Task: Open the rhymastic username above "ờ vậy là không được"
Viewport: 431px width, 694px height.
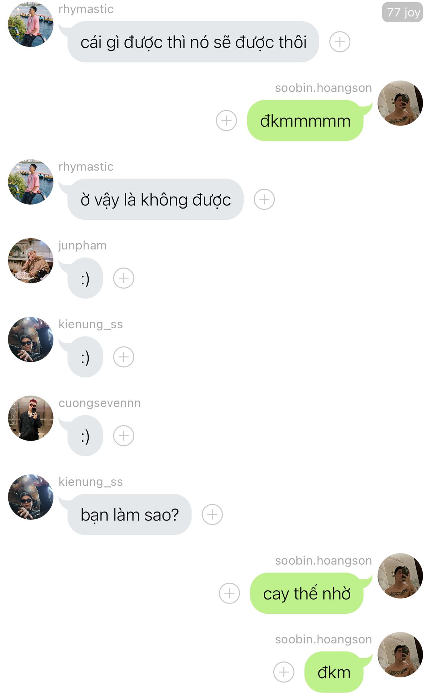Action: click(x=86, y=167)
